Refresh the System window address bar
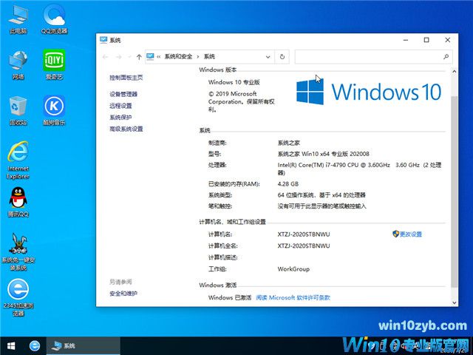 pyautogui.click(x=282, y=57)
